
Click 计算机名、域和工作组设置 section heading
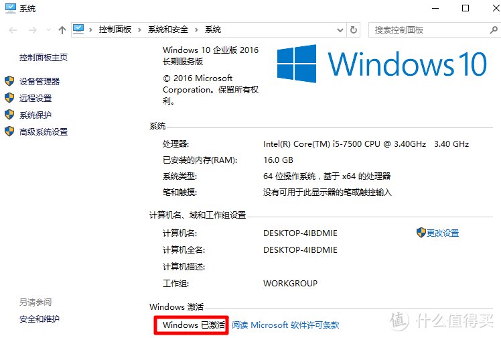point(198,215)
